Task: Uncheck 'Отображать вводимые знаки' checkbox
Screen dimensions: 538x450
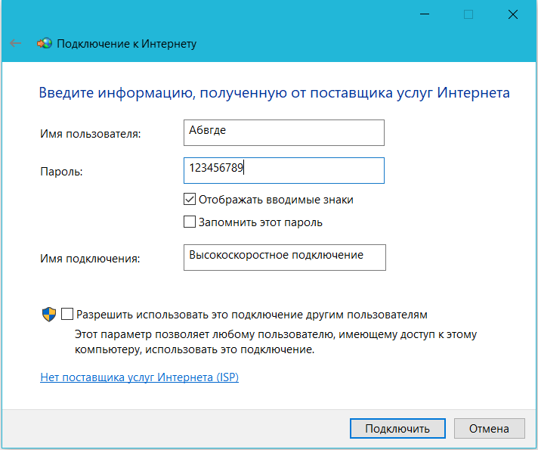Action: (190, 200)
